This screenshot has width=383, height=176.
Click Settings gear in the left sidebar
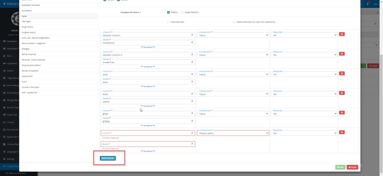click(4, 159)
